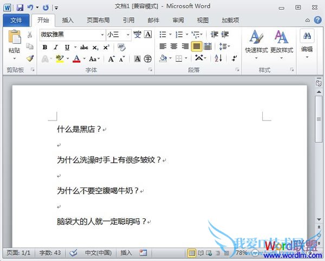This screenshot has height=261, width=325.
Task: Click 中文(中国) language indicator
Action: point(99,253)
